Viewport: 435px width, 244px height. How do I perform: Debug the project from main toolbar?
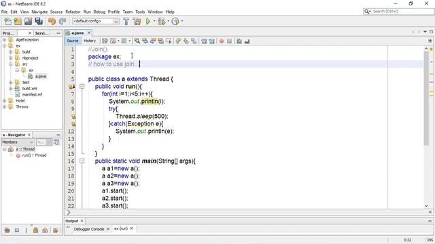(x=162, y=21)
